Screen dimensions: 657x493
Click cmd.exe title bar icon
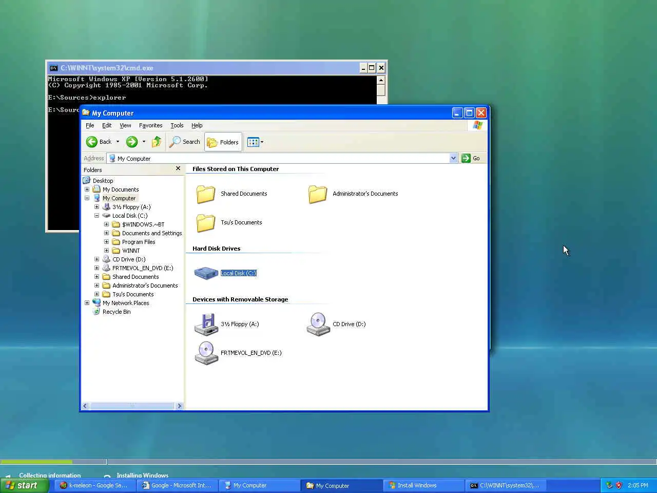point(53,68)
